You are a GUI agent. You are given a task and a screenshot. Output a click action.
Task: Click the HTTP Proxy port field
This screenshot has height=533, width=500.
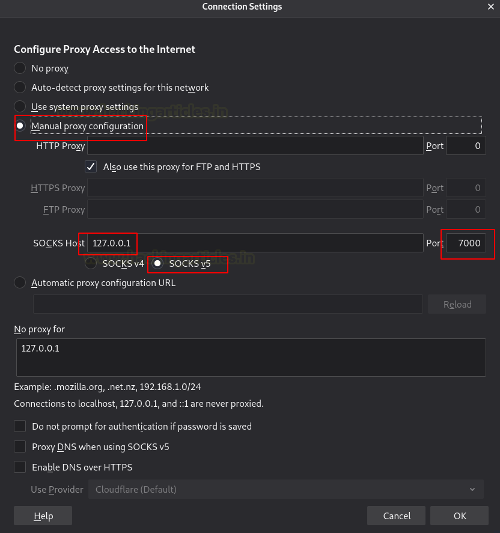click(466, 145)
